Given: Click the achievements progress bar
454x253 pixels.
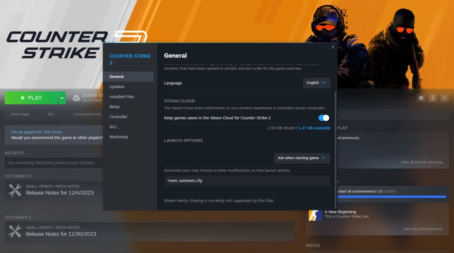Looking at the screenshot, I should [392, 197].
